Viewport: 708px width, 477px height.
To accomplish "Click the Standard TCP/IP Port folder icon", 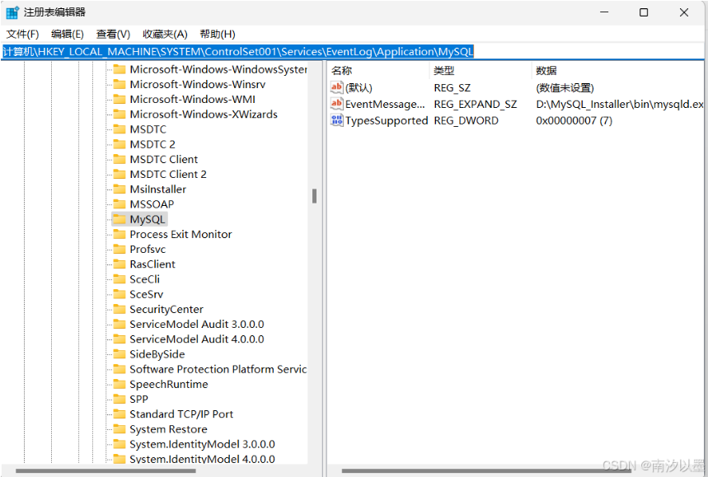I will [119, 414].
